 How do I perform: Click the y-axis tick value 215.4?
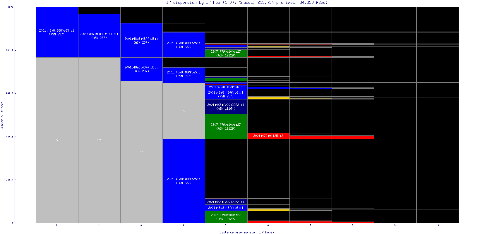10,180
